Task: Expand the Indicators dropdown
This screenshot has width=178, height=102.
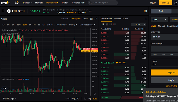Action: pyautogui.click(x=61, y=25)
